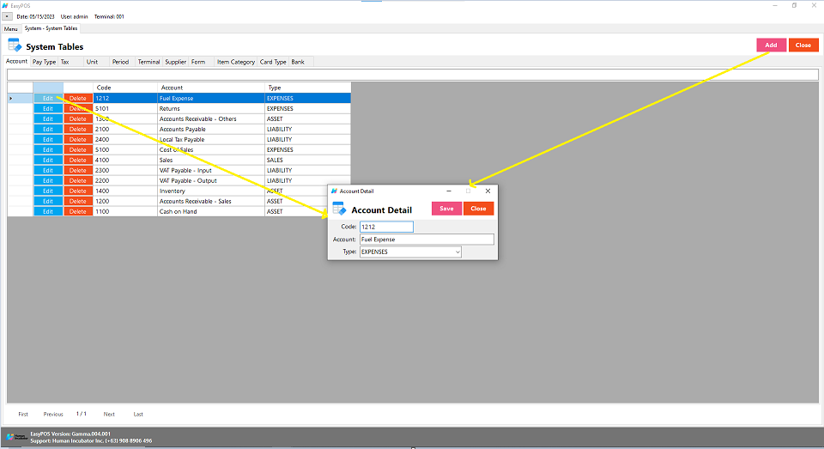Expand the Type dropdown in Account Detail
The width and height of the screenshot is (824, 449).
(457, 252)
